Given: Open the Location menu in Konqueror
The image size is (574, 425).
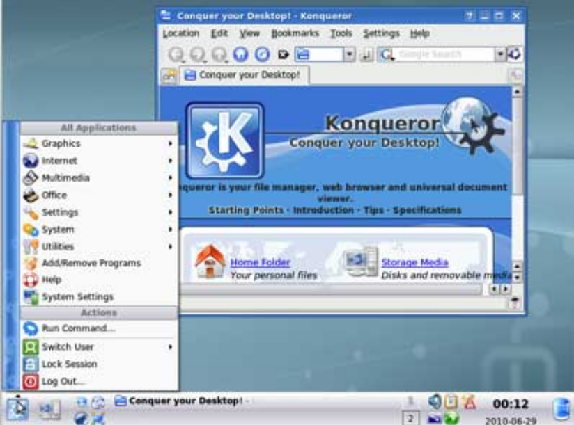Looking at the screenshot, I should pyautogui.click(x=181, y=33).
